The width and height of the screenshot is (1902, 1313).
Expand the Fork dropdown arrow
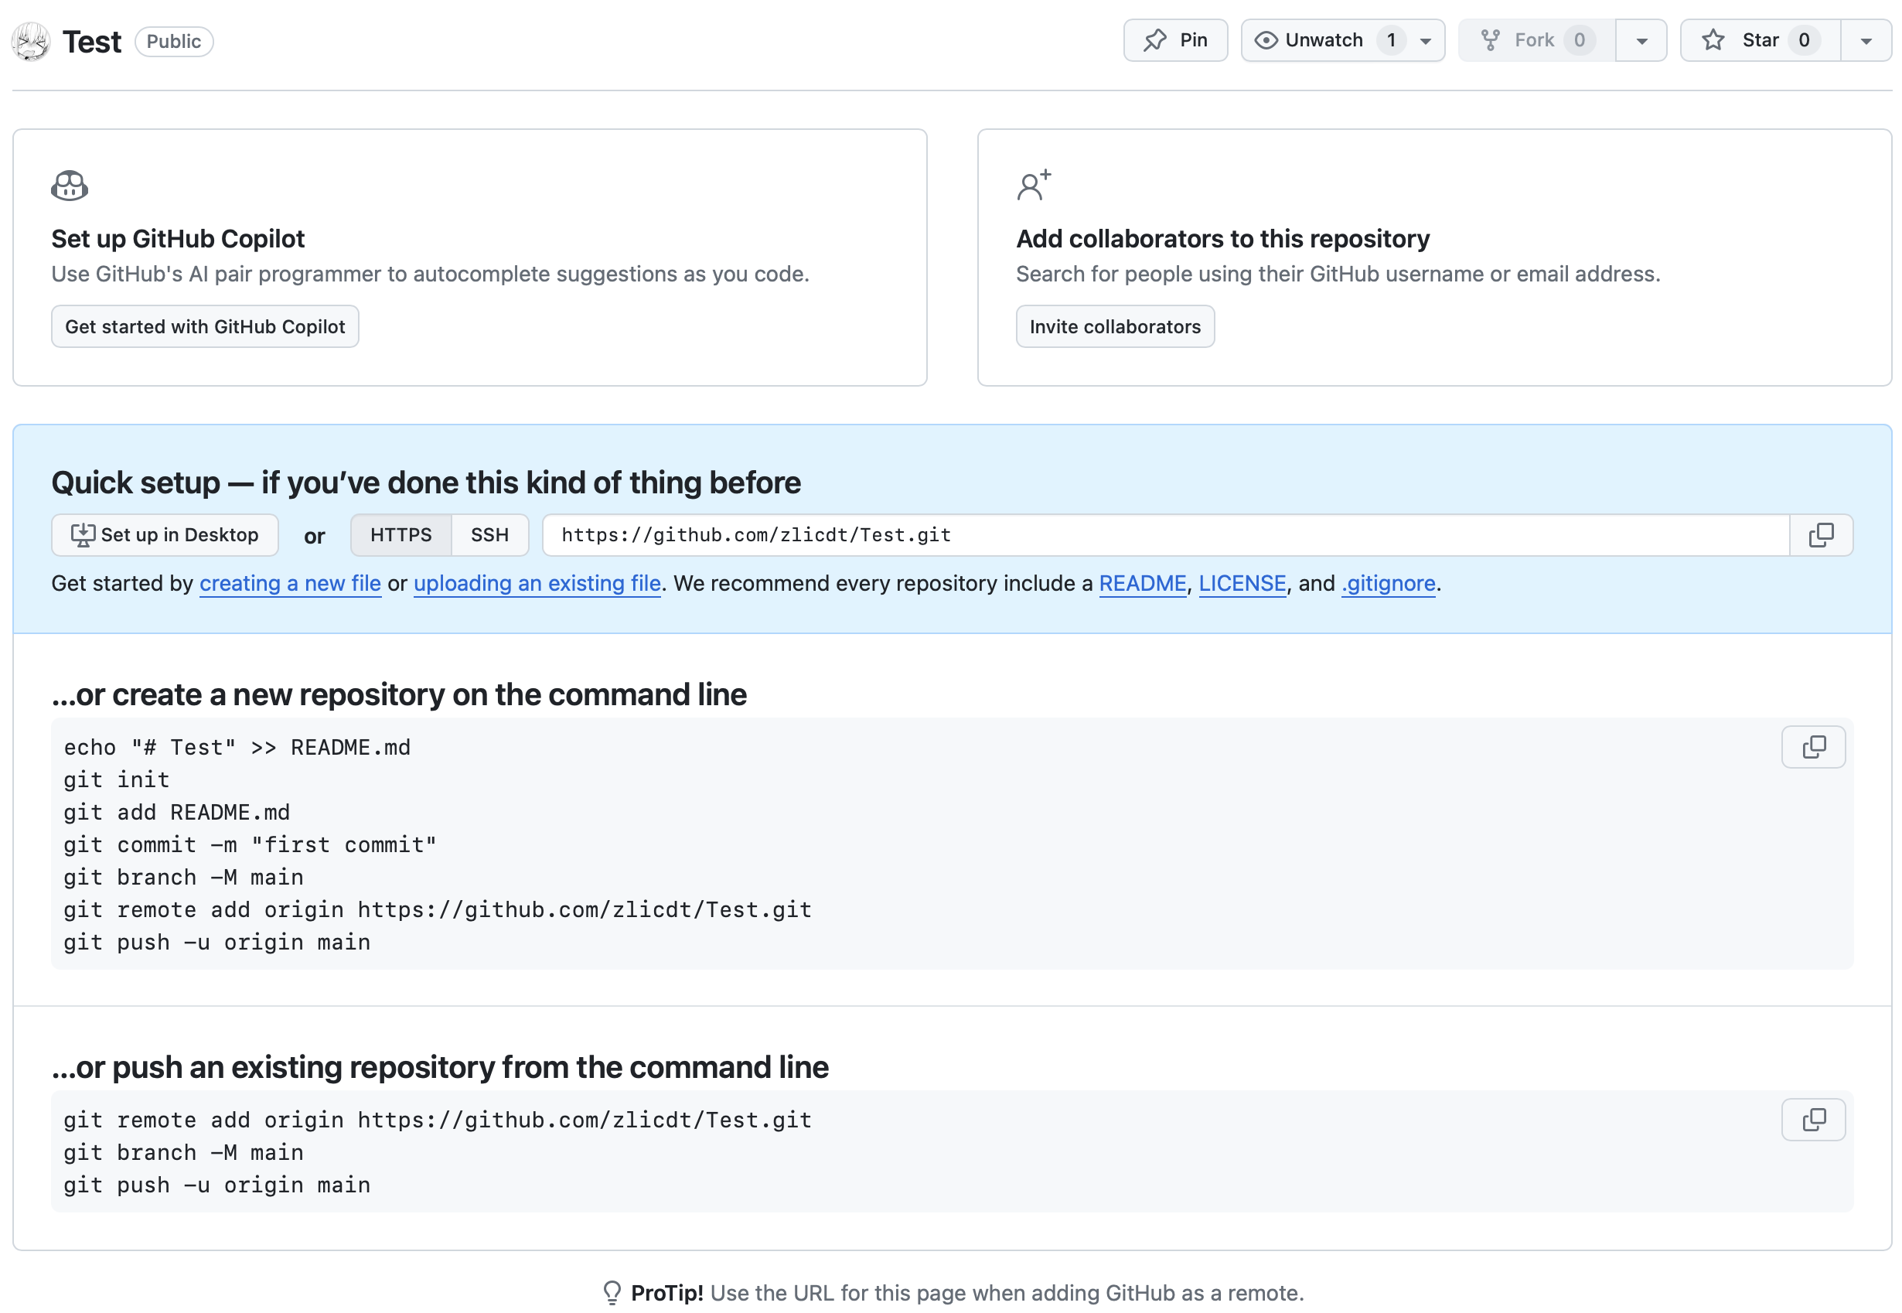click(x=1641, y=40)
